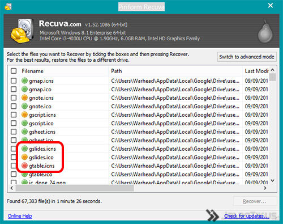Click orange status dot for gscript.icns
This screenshot has height=224, width=283.
coord(24,115)
